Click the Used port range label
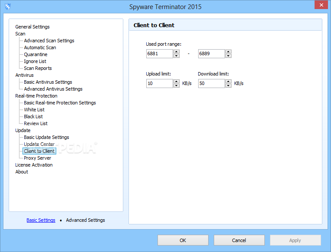331x252 pixels. pyautogui.click(x=164, y=44)
